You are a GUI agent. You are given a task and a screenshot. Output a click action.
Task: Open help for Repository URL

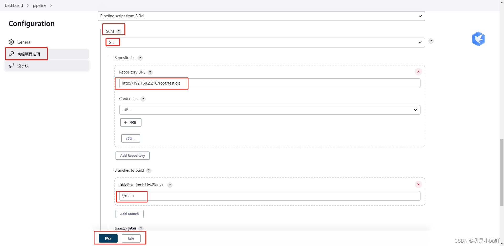(150, 72)
